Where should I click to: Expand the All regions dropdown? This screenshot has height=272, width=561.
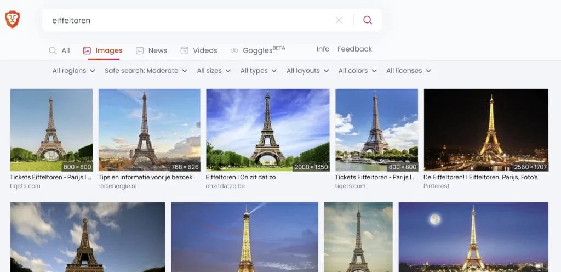coord(74,71)
